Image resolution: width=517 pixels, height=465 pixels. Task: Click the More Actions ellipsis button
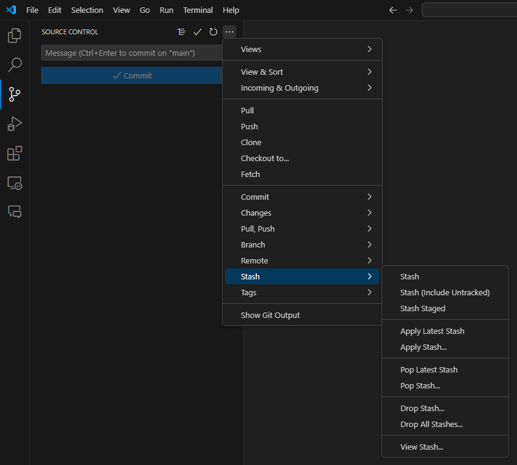[x=229, y=32]
